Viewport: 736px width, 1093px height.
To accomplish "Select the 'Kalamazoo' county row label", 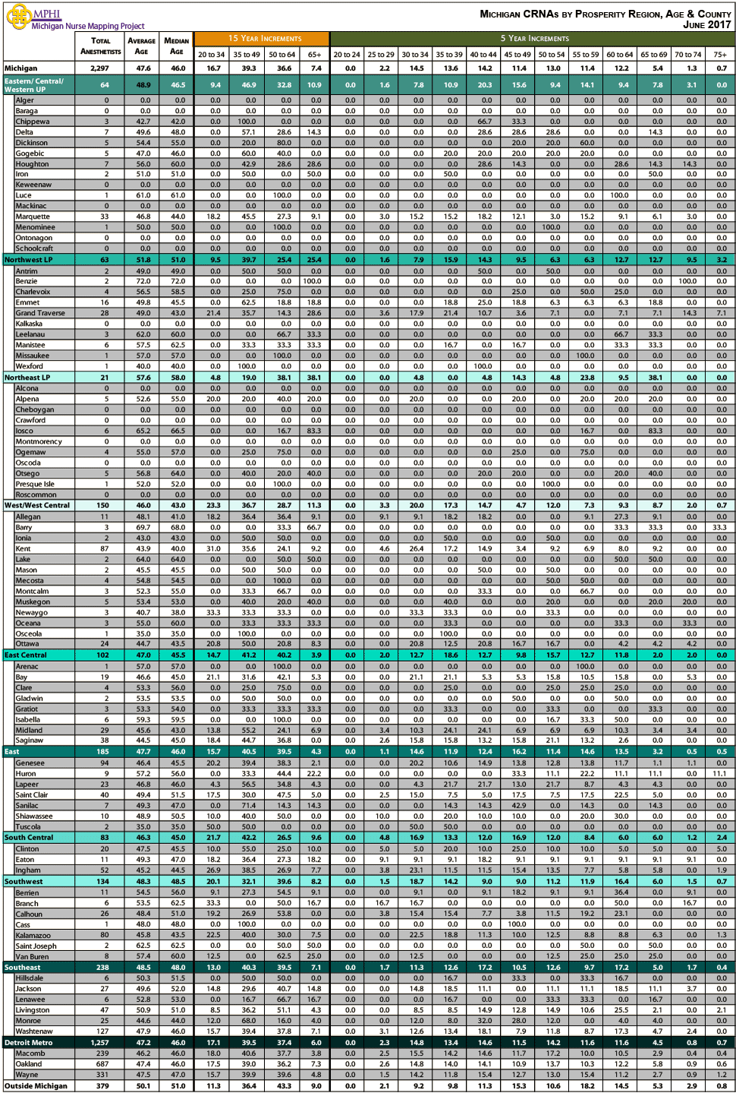I will [33, 936].
